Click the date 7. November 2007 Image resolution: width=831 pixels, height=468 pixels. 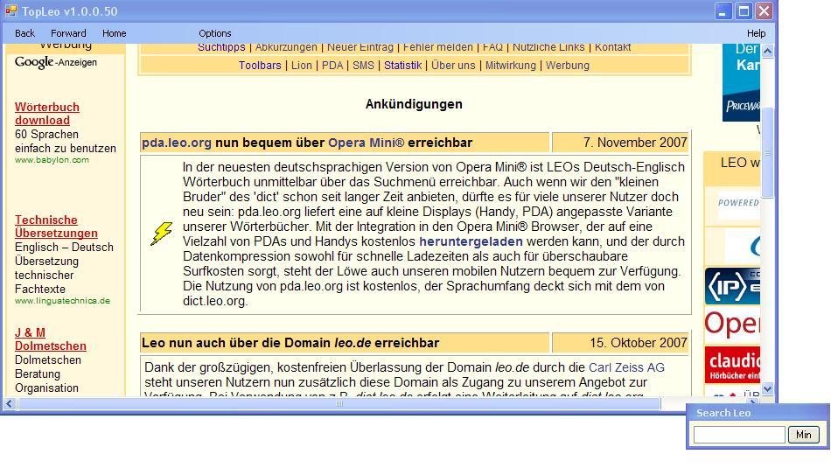point(635,143)
